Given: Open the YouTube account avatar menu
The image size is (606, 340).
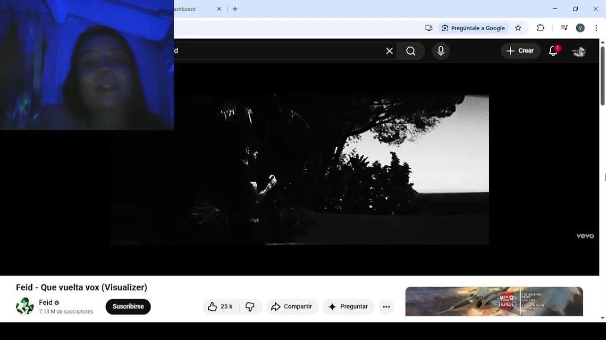Looking at the screenshot, I should [579, 51].
